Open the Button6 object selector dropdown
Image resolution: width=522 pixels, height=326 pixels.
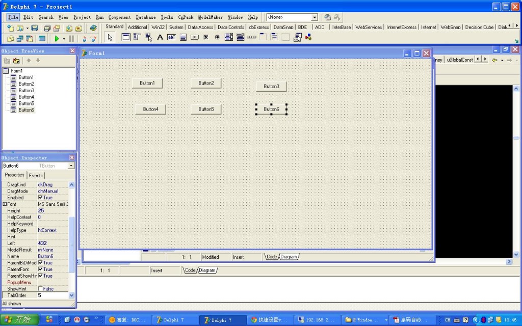[x=71, y=166]
